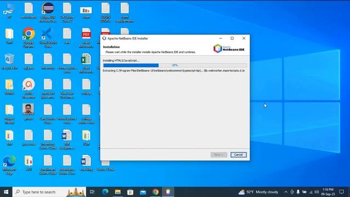Select the 'java code' file
The width and height of the screenshot is (350, 197).
click(28, 137)
